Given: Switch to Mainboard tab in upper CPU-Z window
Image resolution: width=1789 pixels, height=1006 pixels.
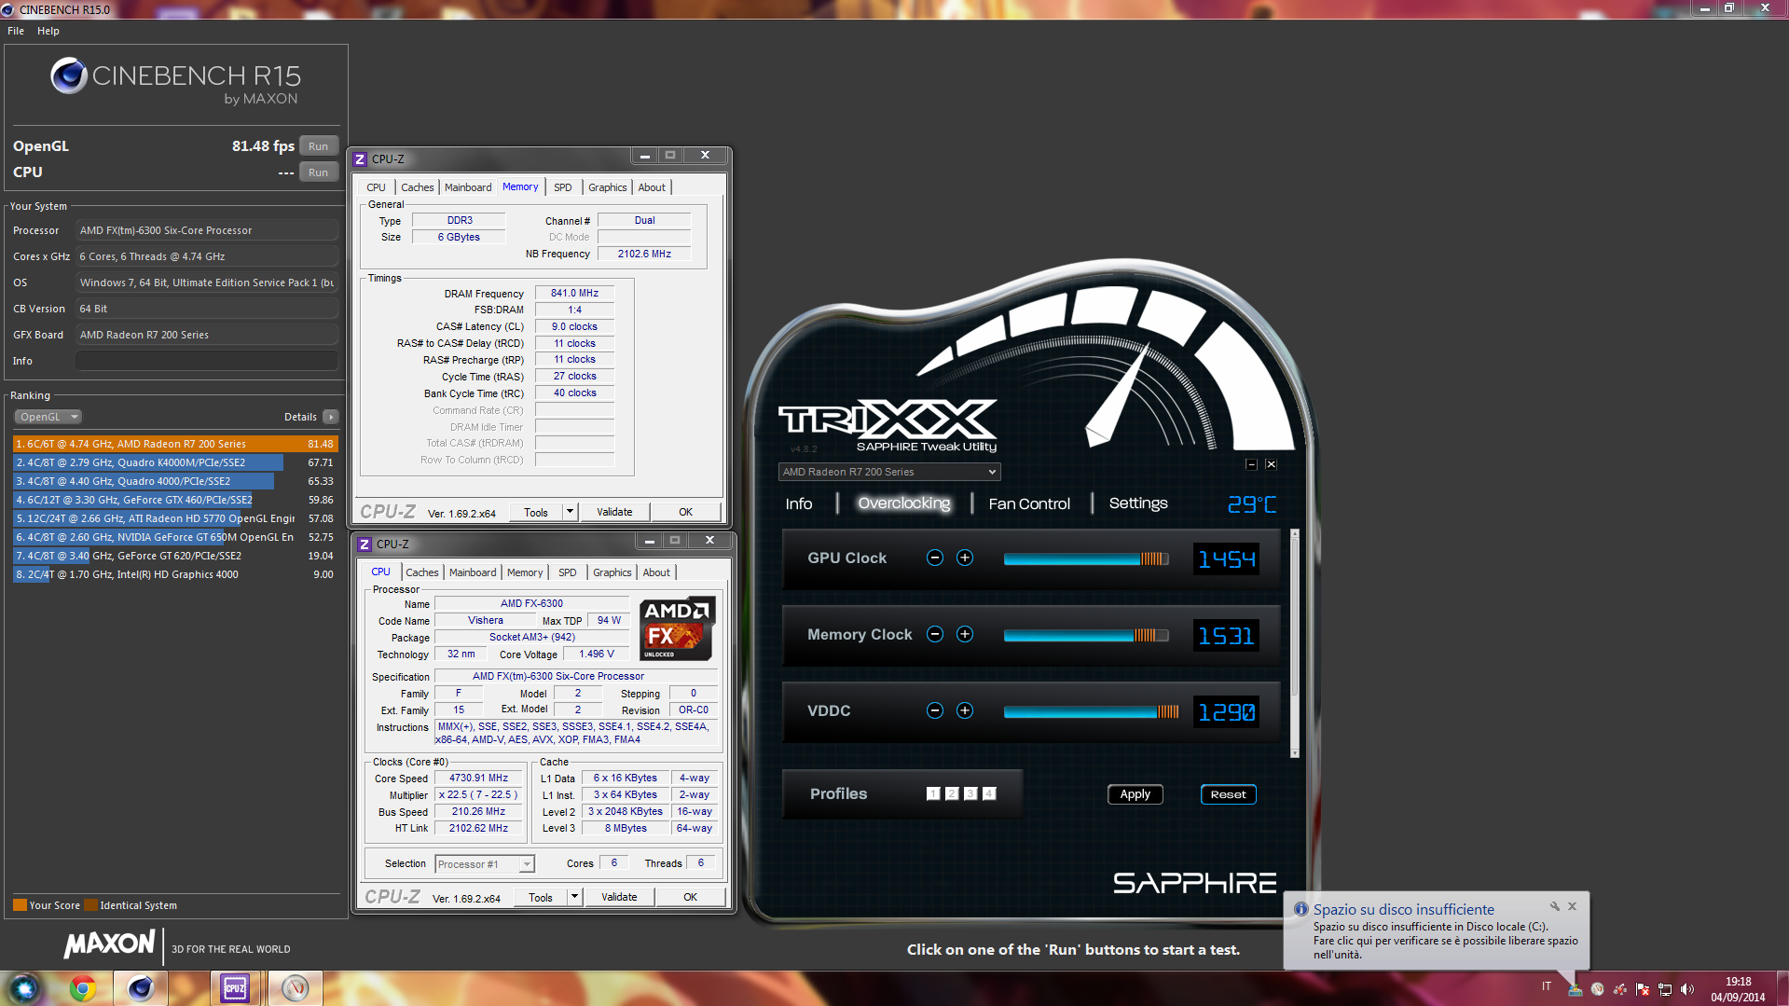Looking at the screenshot, I should pyautogui.click(x=468, y=187).
